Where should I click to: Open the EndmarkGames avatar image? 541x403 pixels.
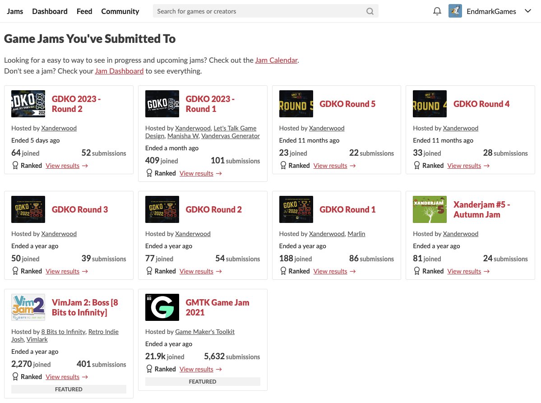(455, 11)
